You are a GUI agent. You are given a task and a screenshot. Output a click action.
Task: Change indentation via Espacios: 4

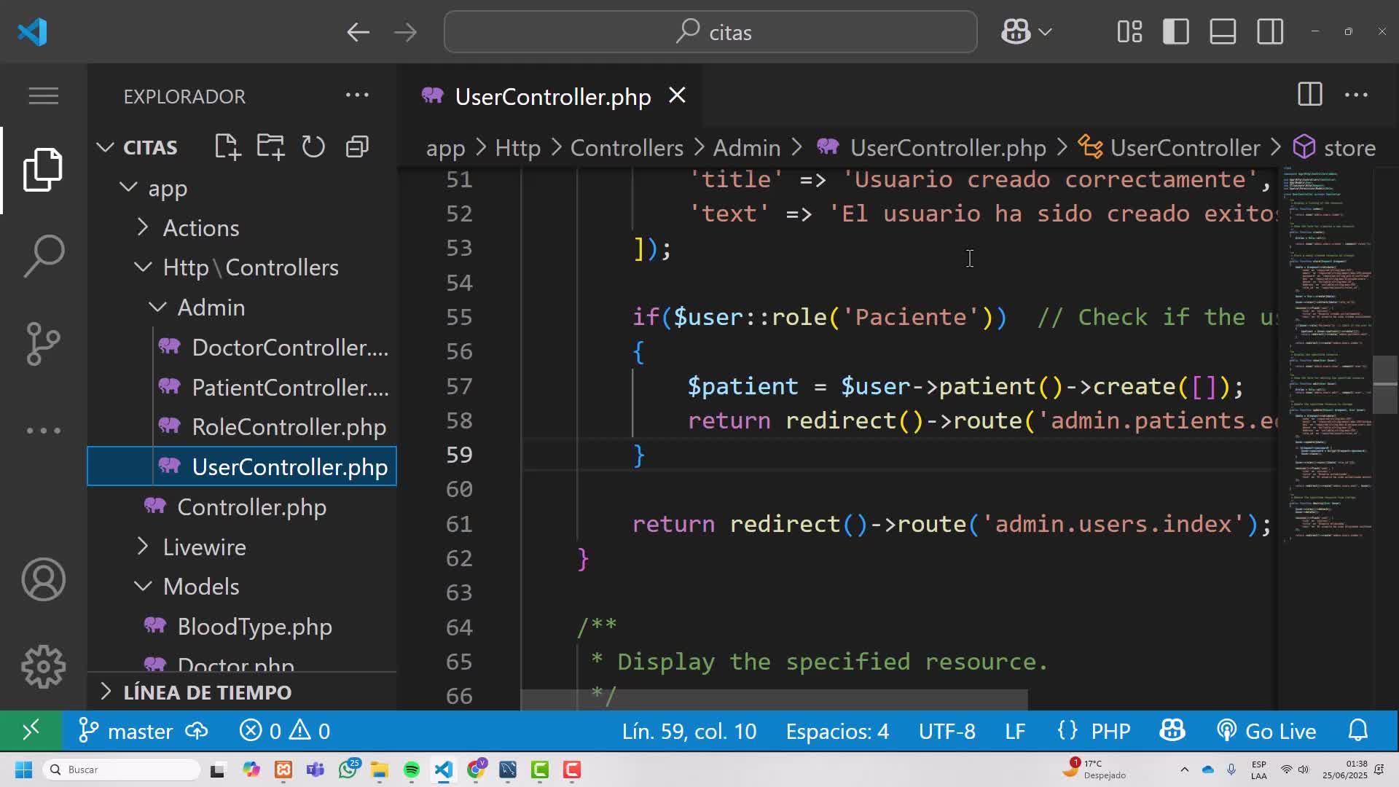tap(837, 731)
